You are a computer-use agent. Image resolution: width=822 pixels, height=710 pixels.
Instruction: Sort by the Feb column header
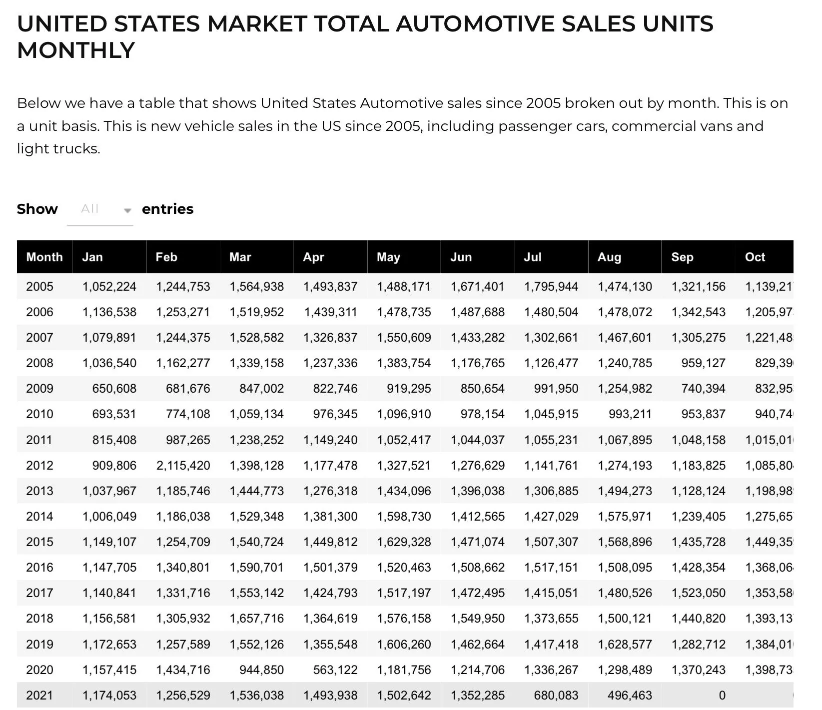[x=183, y=257]
